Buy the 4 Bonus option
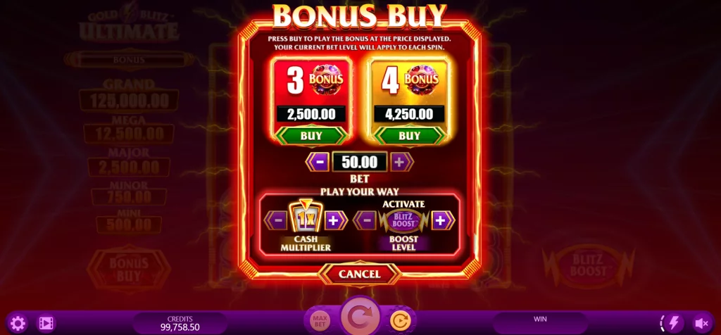 (x=409, y=136)
